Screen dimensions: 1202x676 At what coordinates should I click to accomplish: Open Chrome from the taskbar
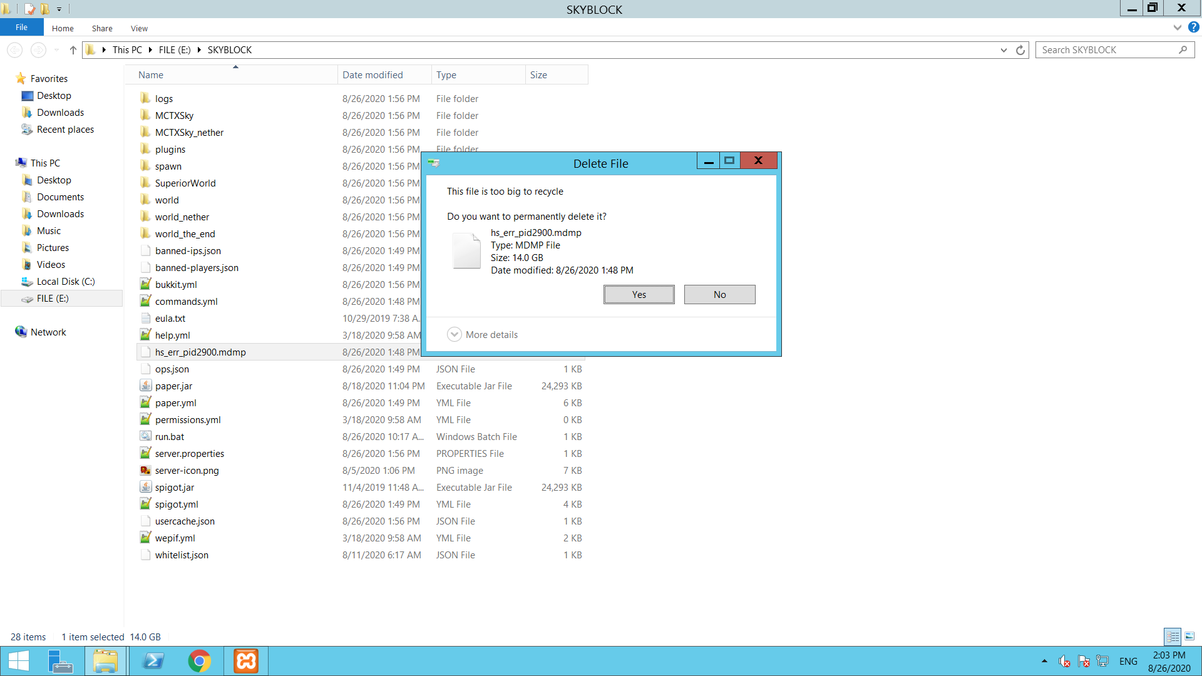point(199,661)
